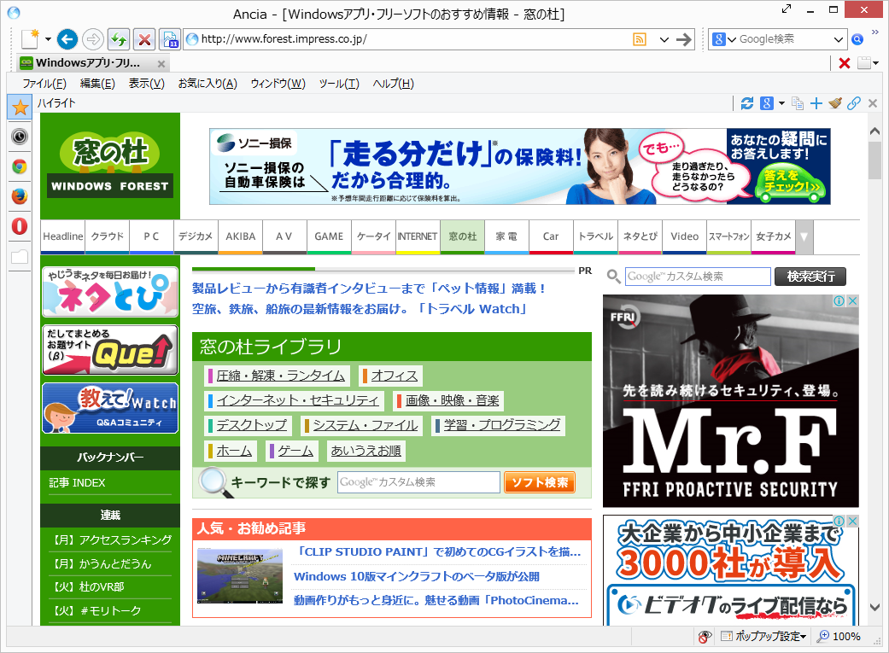
Task: Click the ソフト検索 search button
Action: point(541,482)
